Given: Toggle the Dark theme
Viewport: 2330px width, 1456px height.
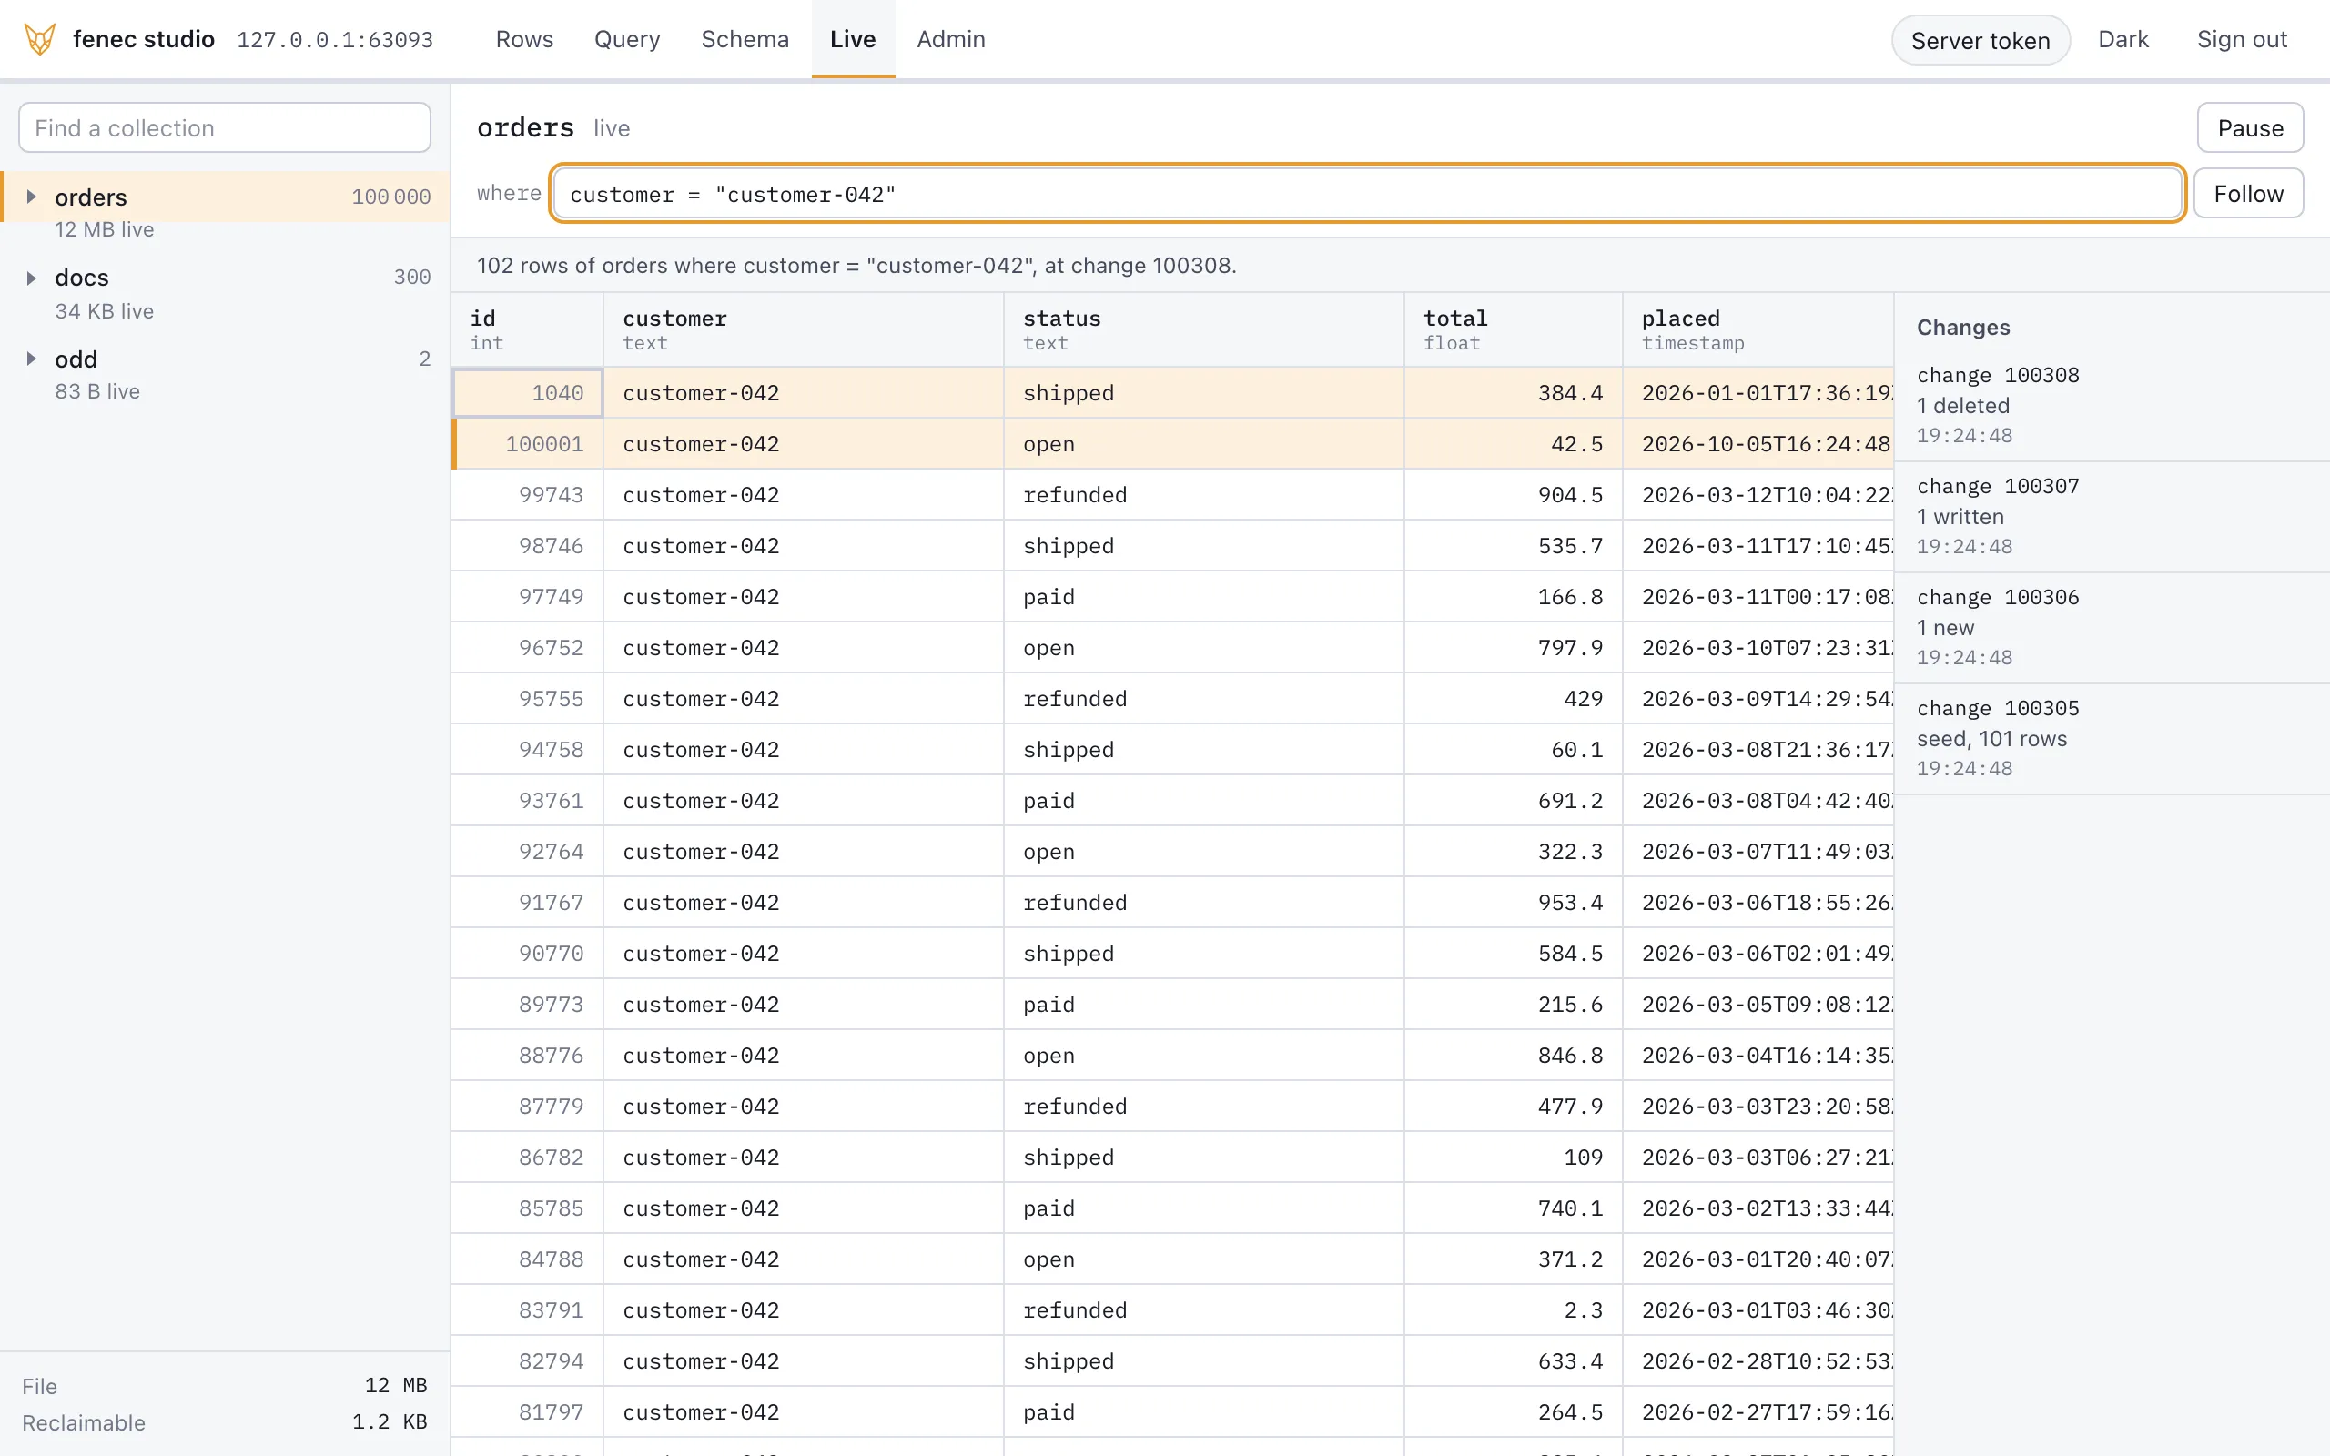Looking at the screenshot, I should pos(2123,39).
